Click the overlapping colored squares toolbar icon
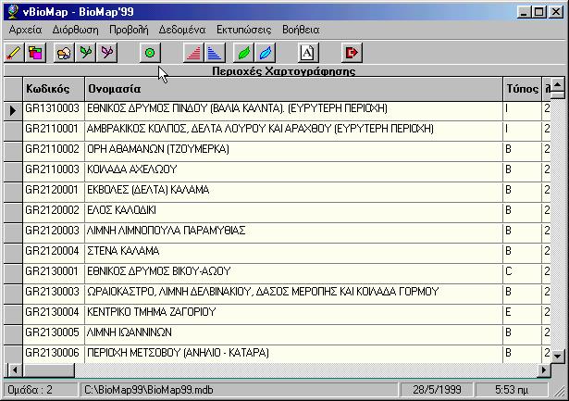 point(35,53)
